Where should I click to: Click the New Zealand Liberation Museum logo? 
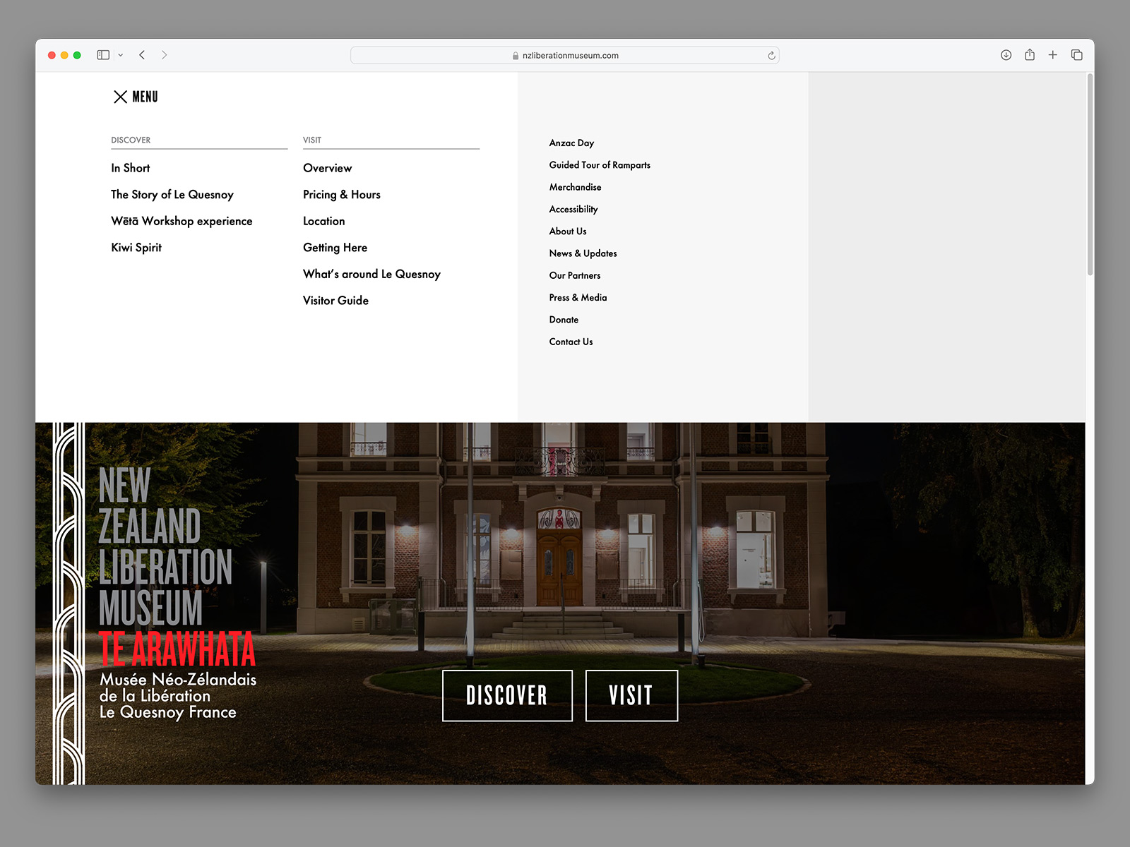[x=177, y=593]
